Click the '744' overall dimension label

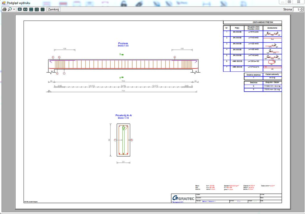pyautogui.click(x=123, y=91)
